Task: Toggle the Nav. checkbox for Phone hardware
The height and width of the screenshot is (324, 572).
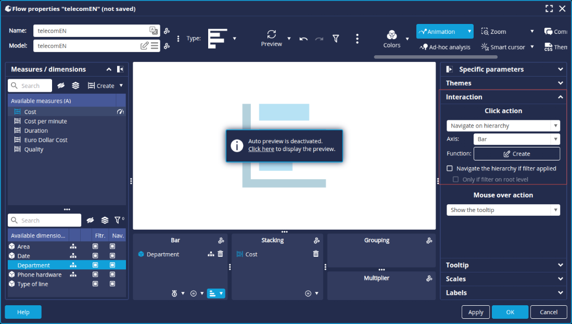Action: [112, 275]
